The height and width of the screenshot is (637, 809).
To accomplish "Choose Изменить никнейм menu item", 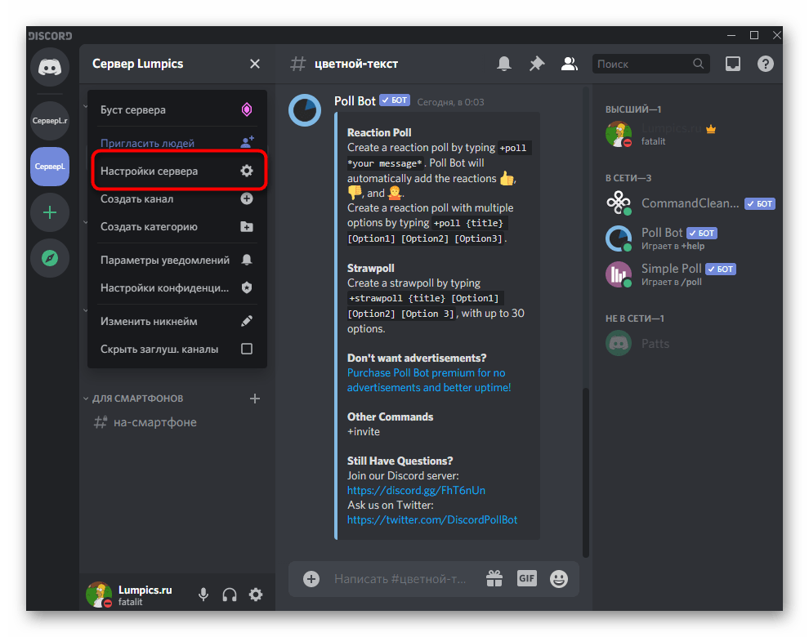I will pyautogui.click(x=177, y=321).
